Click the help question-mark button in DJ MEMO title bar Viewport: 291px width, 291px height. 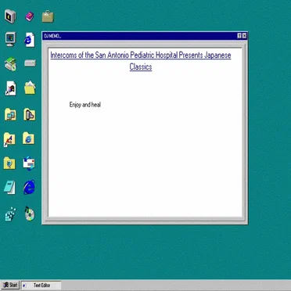coord(239,36)
